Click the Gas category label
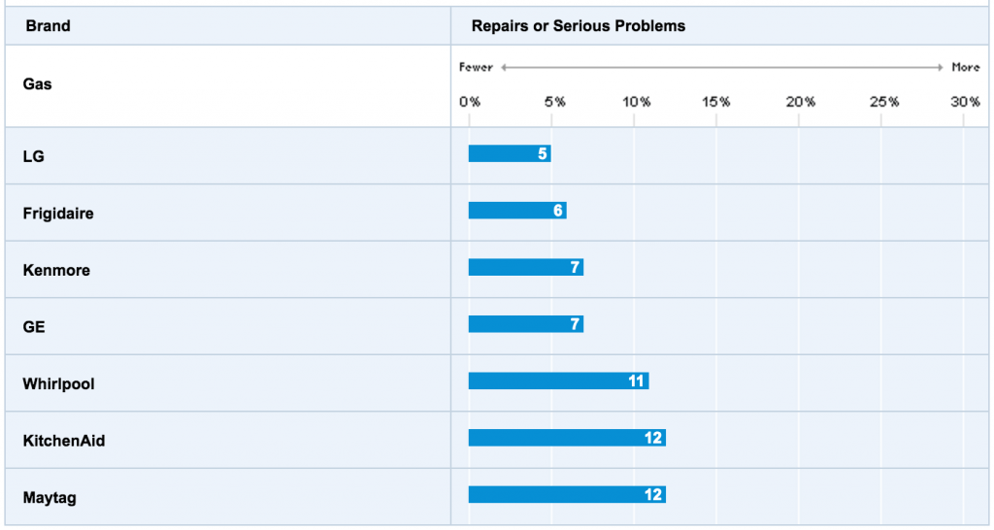 (x=38, y=84)
